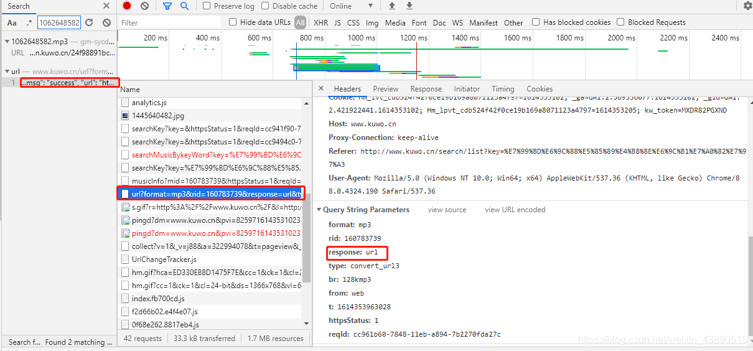The height and width of the screenshot is (351, 753).
Task: Select s.gif request row
Action: pyautogui.click(x=210, y=207)
